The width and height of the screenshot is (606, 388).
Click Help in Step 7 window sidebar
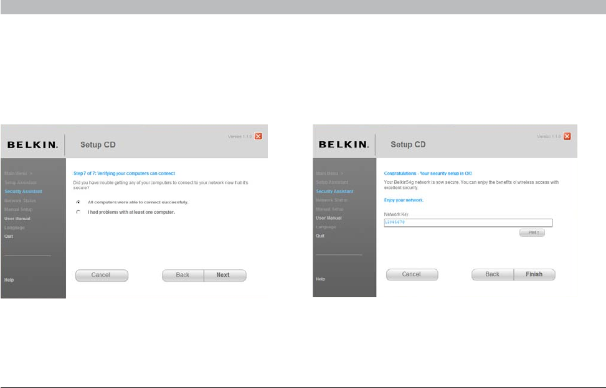[x=9, y=280]
